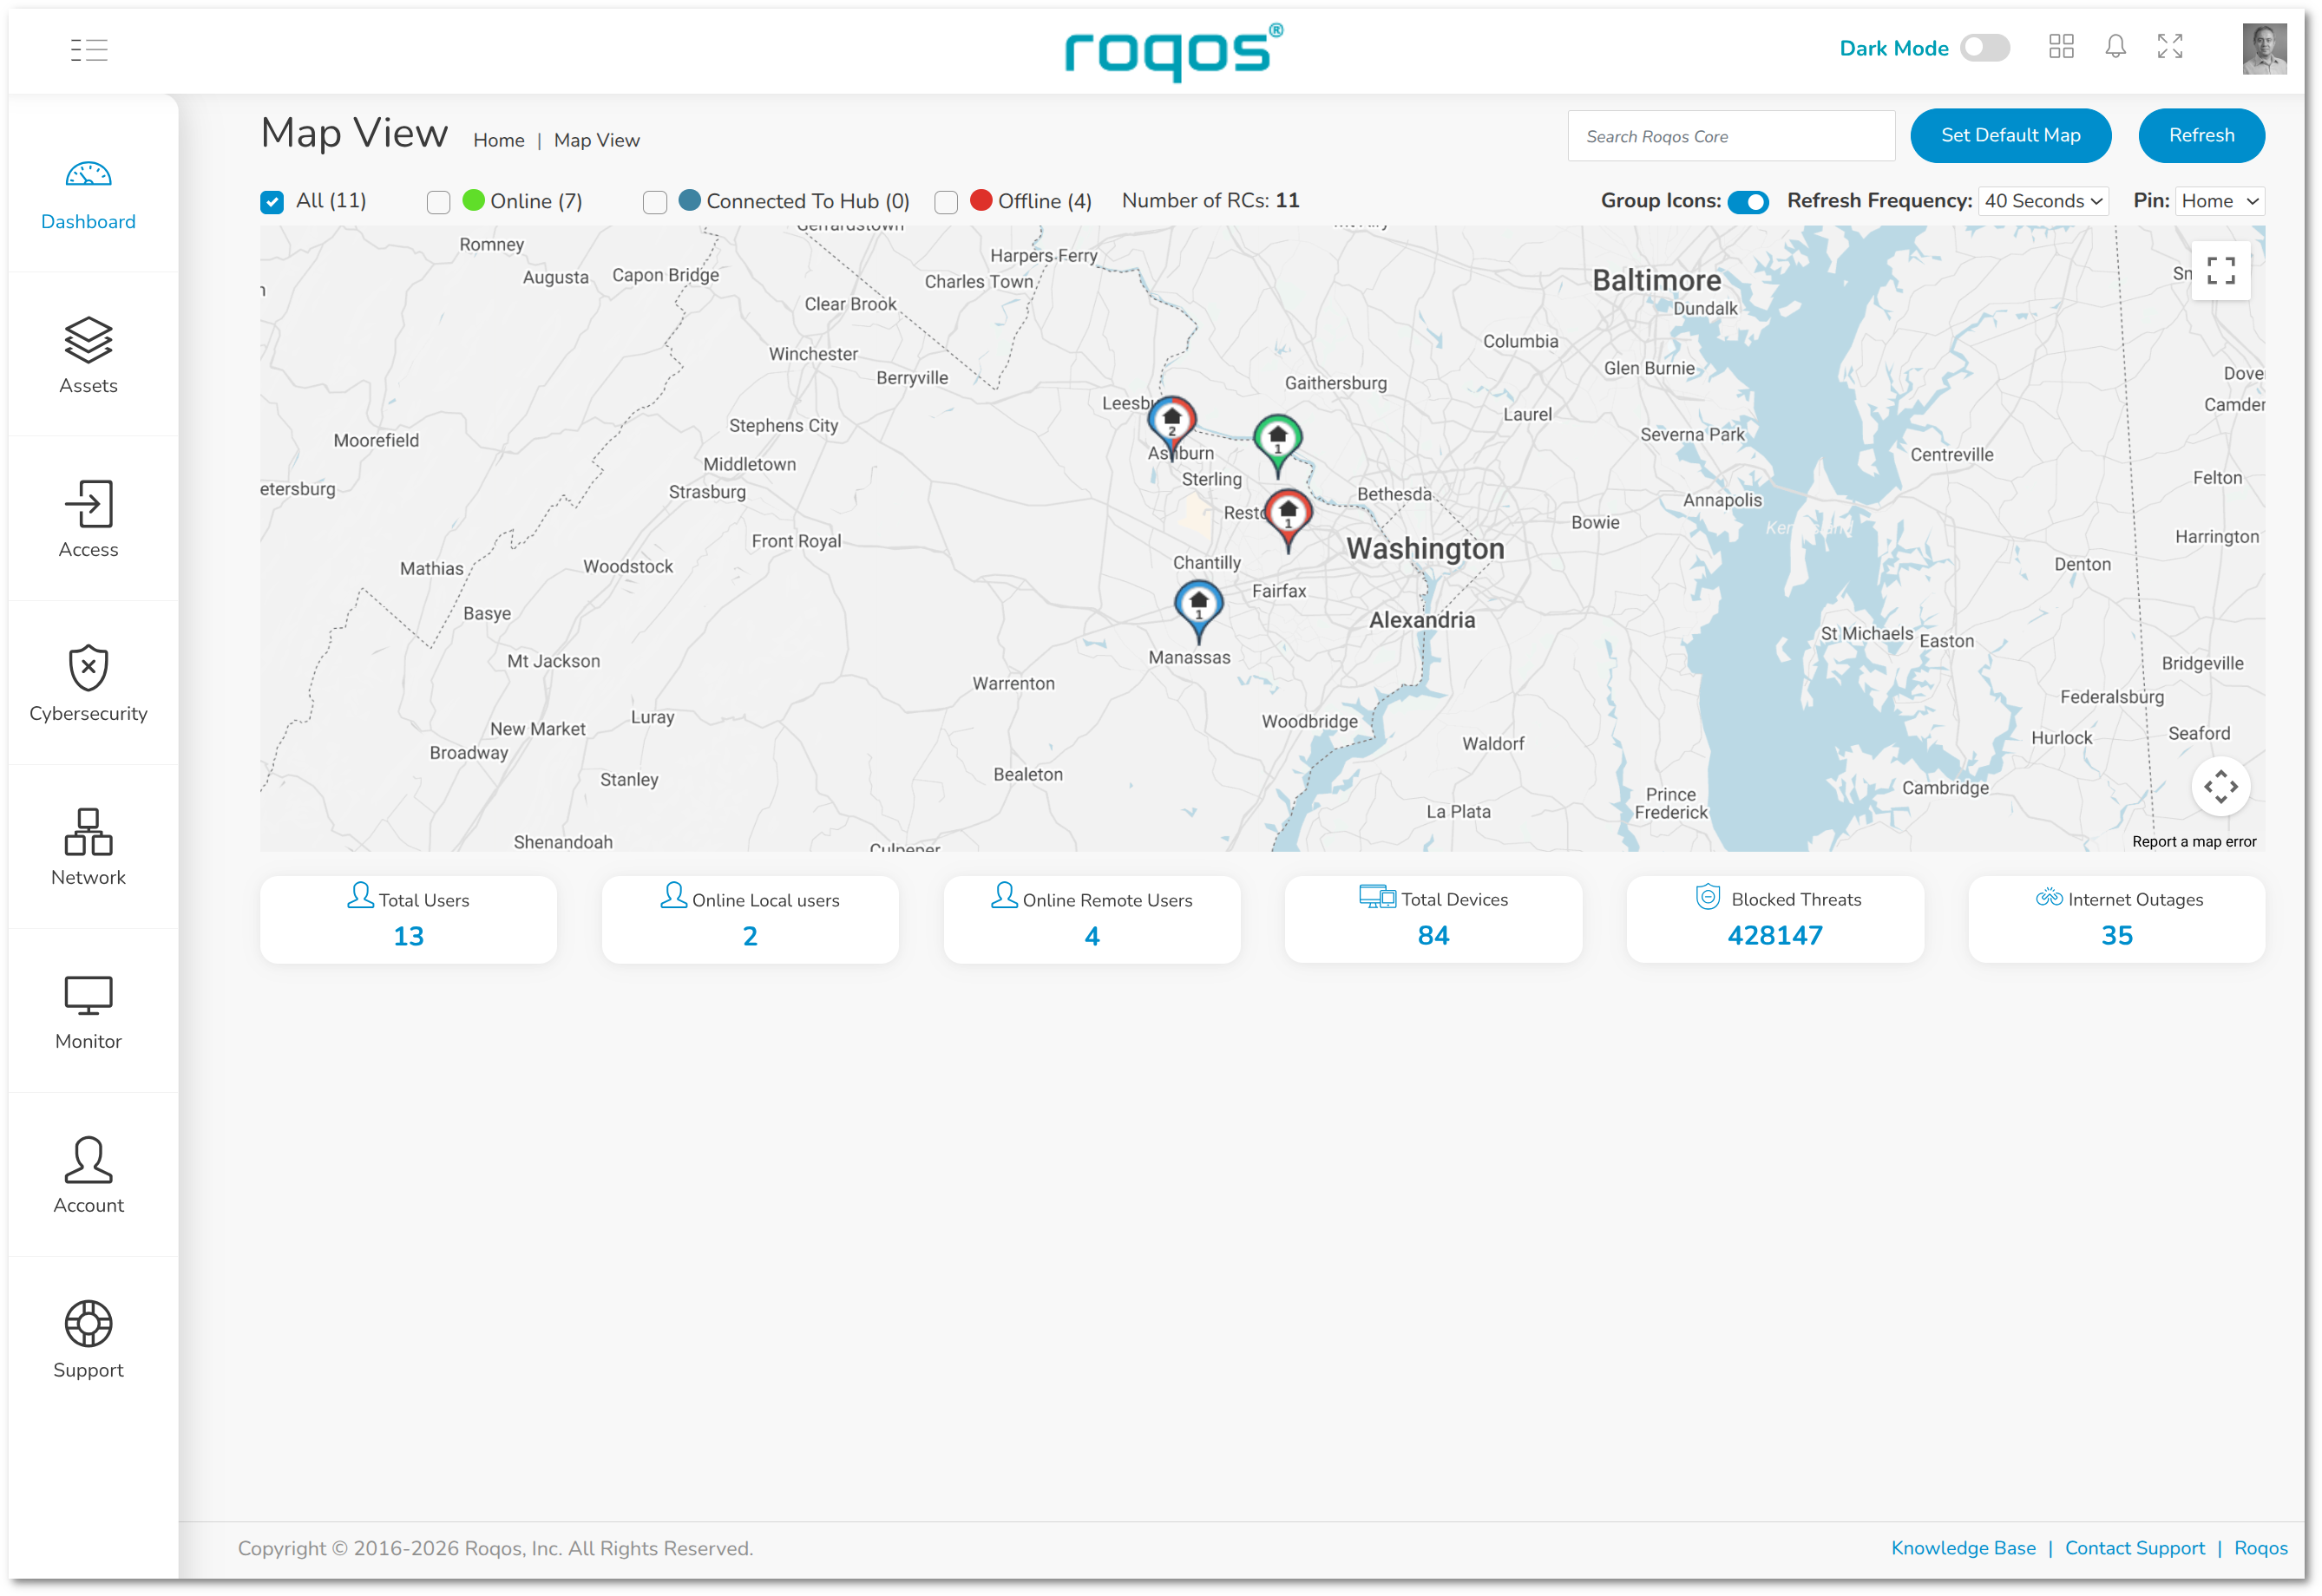Check the Online (7) checkbox

pos(438,202)
